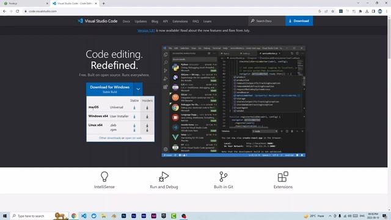Screen dimensions: 391x220
Task: Click the IntelliSense lightbulb icon
Action: click(104, 177)
